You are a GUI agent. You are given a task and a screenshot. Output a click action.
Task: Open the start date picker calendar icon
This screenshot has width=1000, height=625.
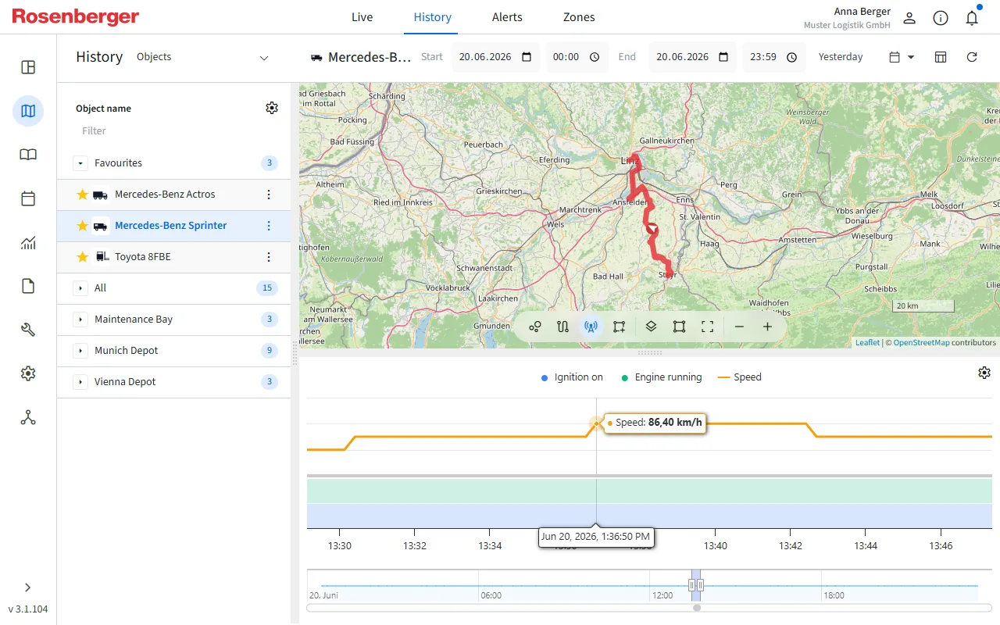pos(527,57)
